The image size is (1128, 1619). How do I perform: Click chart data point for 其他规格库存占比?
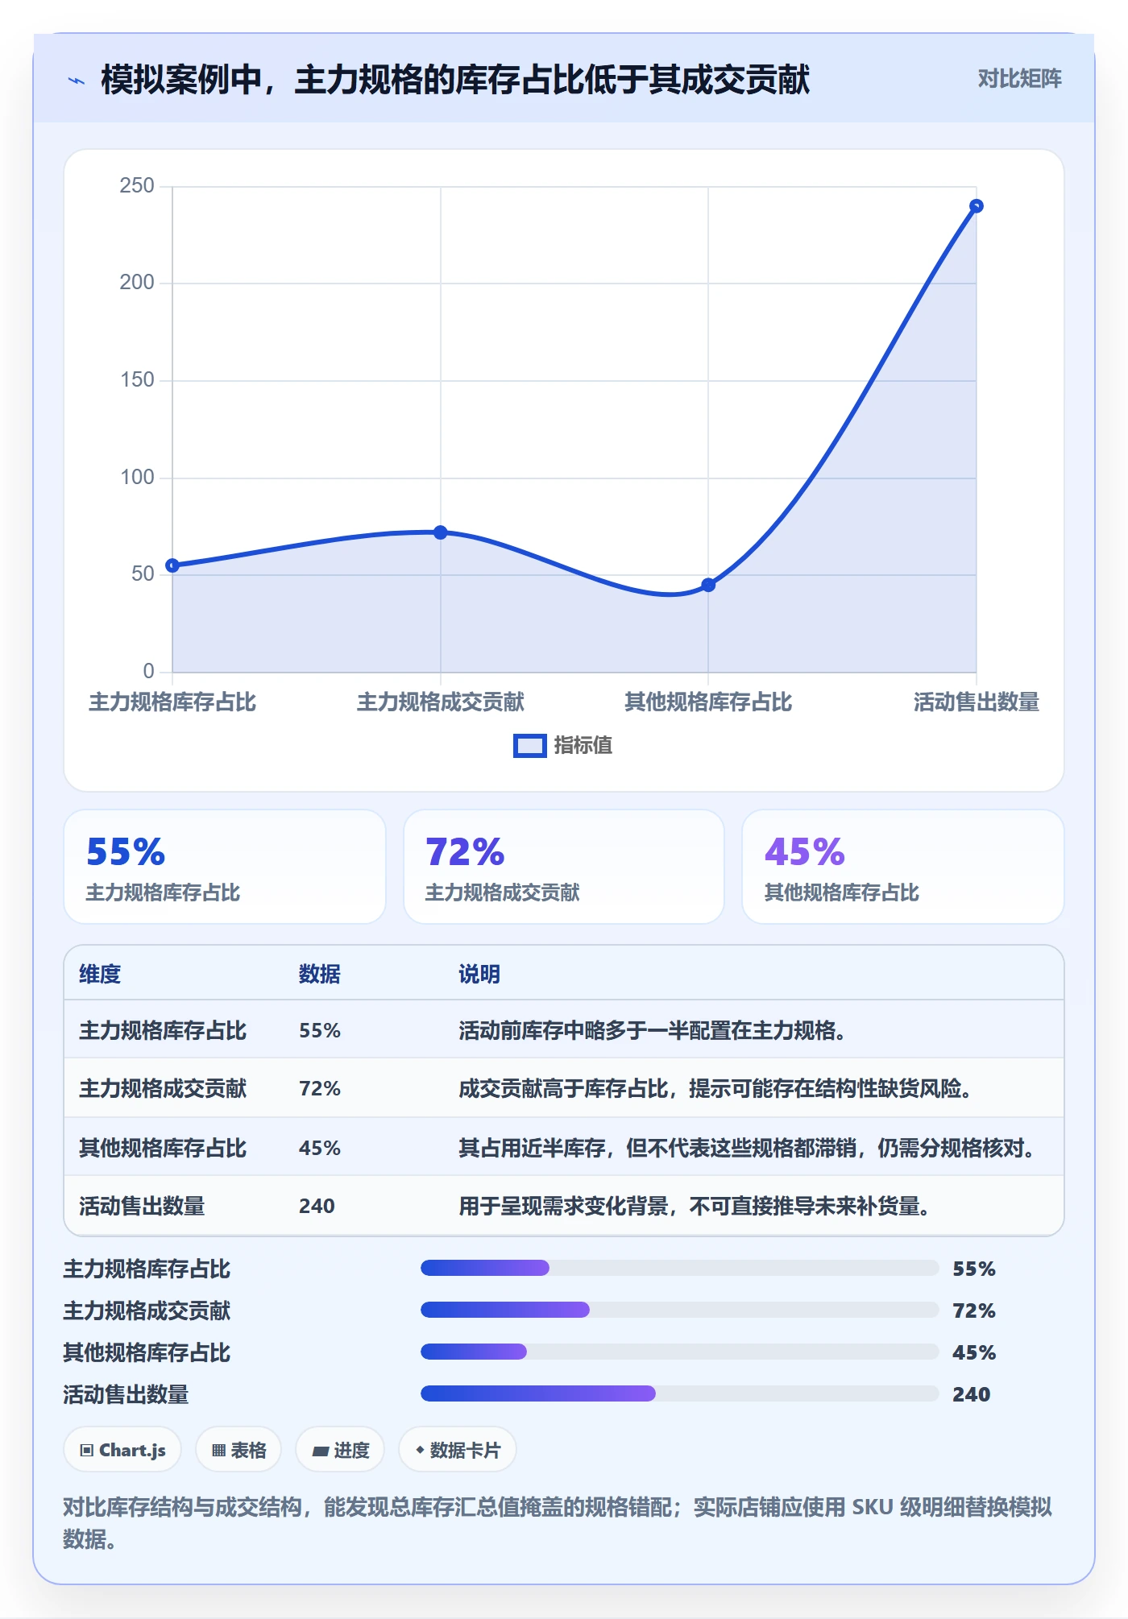coord(708,585)
